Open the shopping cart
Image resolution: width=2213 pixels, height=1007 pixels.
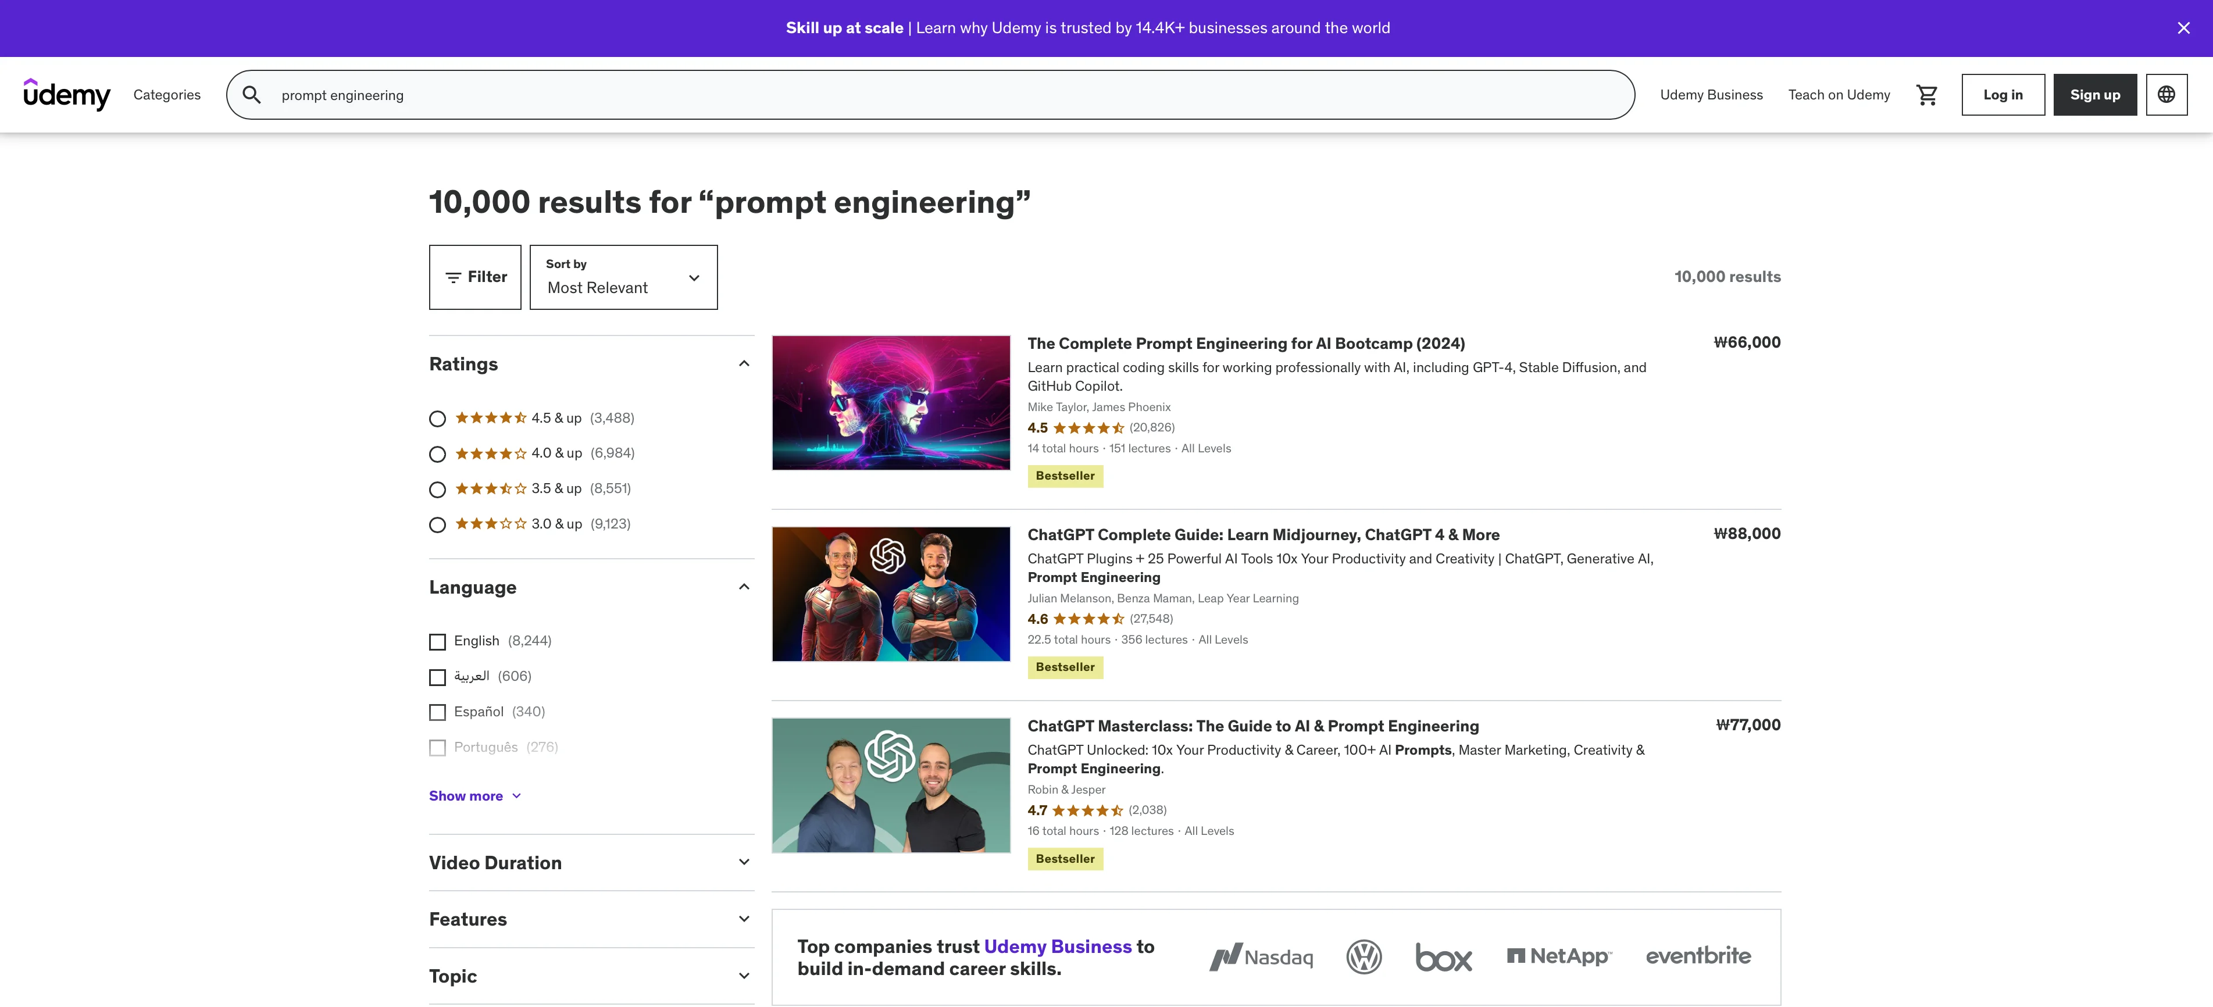coord(1927,95)
